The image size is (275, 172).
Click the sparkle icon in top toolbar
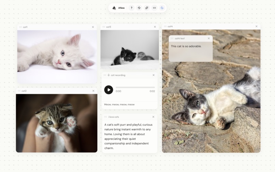[x=147, y=8]
